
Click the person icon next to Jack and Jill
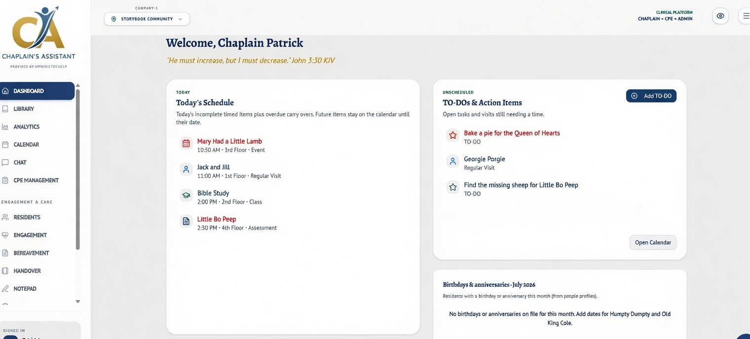click(x=186, y=169)
